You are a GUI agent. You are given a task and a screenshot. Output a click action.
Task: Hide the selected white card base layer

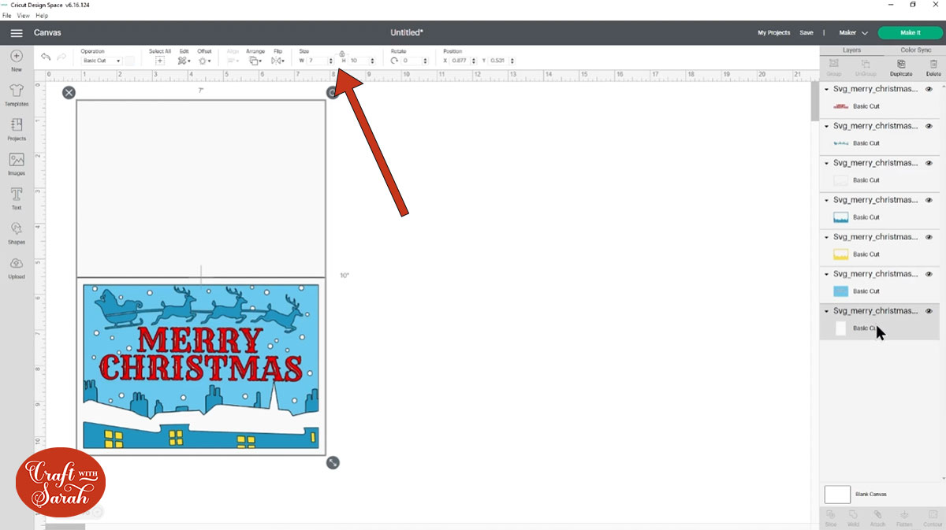[x=929, y=311]
